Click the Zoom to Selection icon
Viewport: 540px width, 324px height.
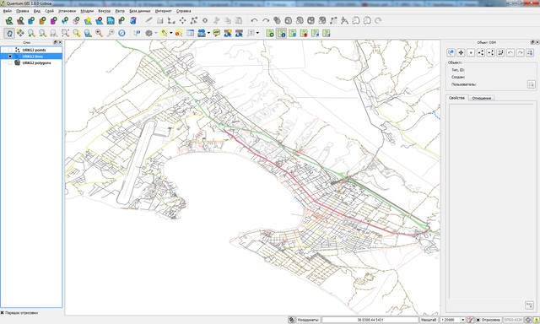[77, 33]
